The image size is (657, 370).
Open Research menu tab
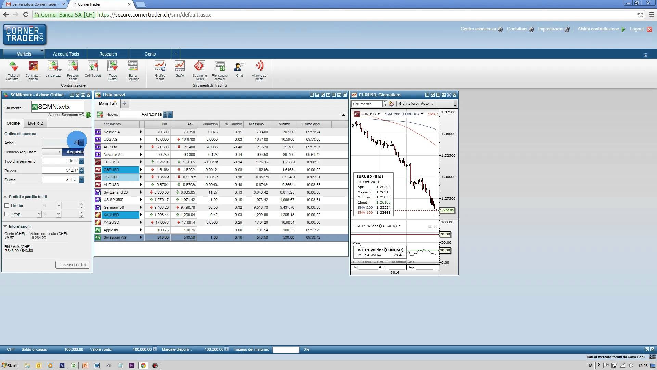(108, 54)
